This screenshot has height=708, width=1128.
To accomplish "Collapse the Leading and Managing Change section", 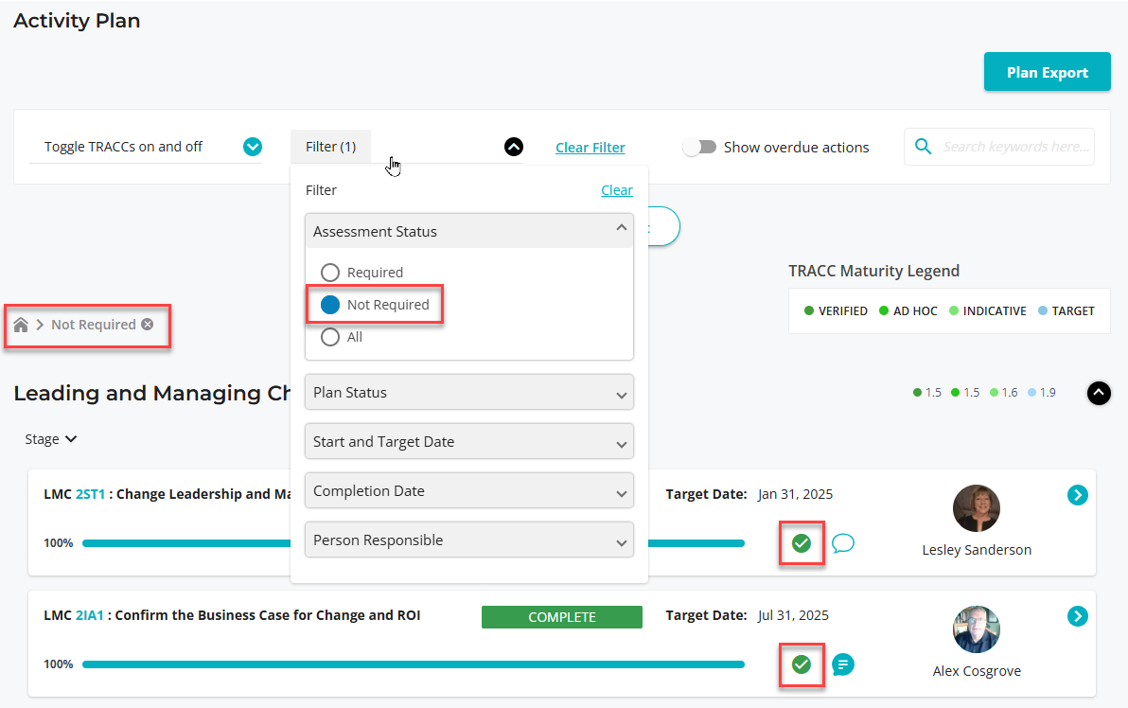I will click(1098, 393).
